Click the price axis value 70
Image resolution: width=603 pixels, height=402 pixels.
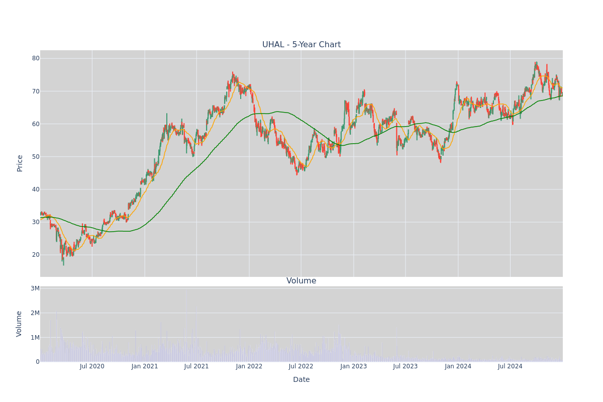coord(36,91)
